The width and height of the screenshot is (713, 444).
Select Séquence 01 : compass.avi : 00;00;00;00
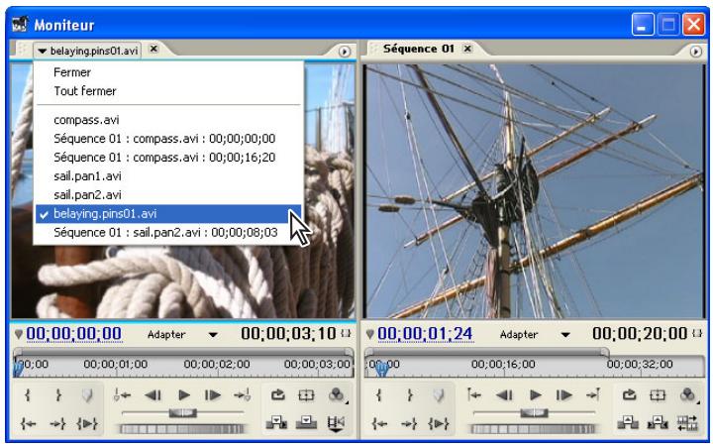(x=168, y=139)
